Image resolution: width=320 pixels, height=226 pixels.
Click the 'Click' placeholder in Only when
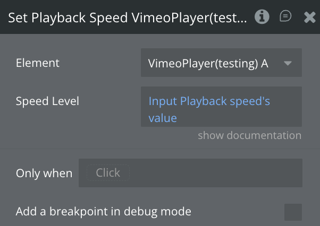(x=108, y=173)
